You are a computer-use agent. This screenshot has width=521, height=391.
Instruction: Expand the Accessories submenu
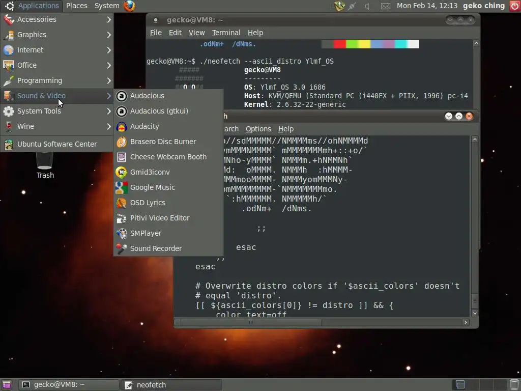[57, 19]
